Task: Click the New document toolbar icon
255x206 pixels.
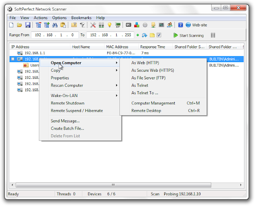Action: (12, 25)
